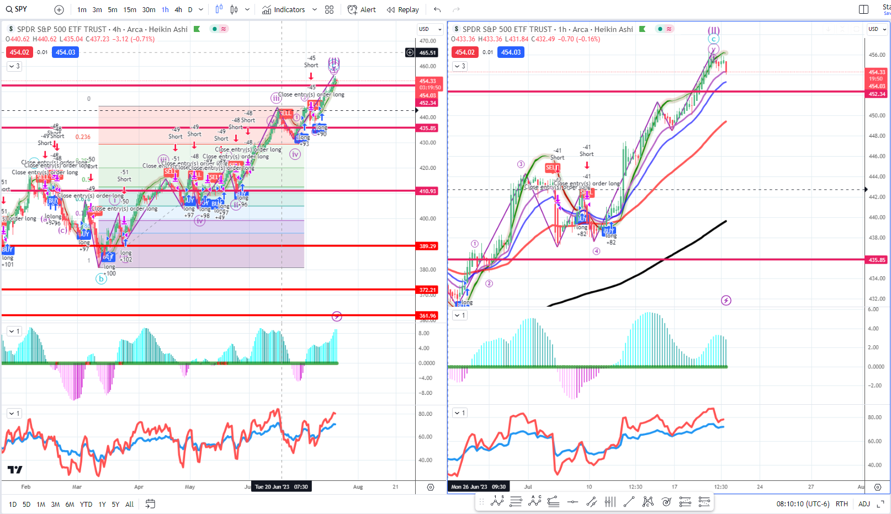Expand the indicators favorites dropdown
Screen dimensions: 891x514
tap(315, 10)
